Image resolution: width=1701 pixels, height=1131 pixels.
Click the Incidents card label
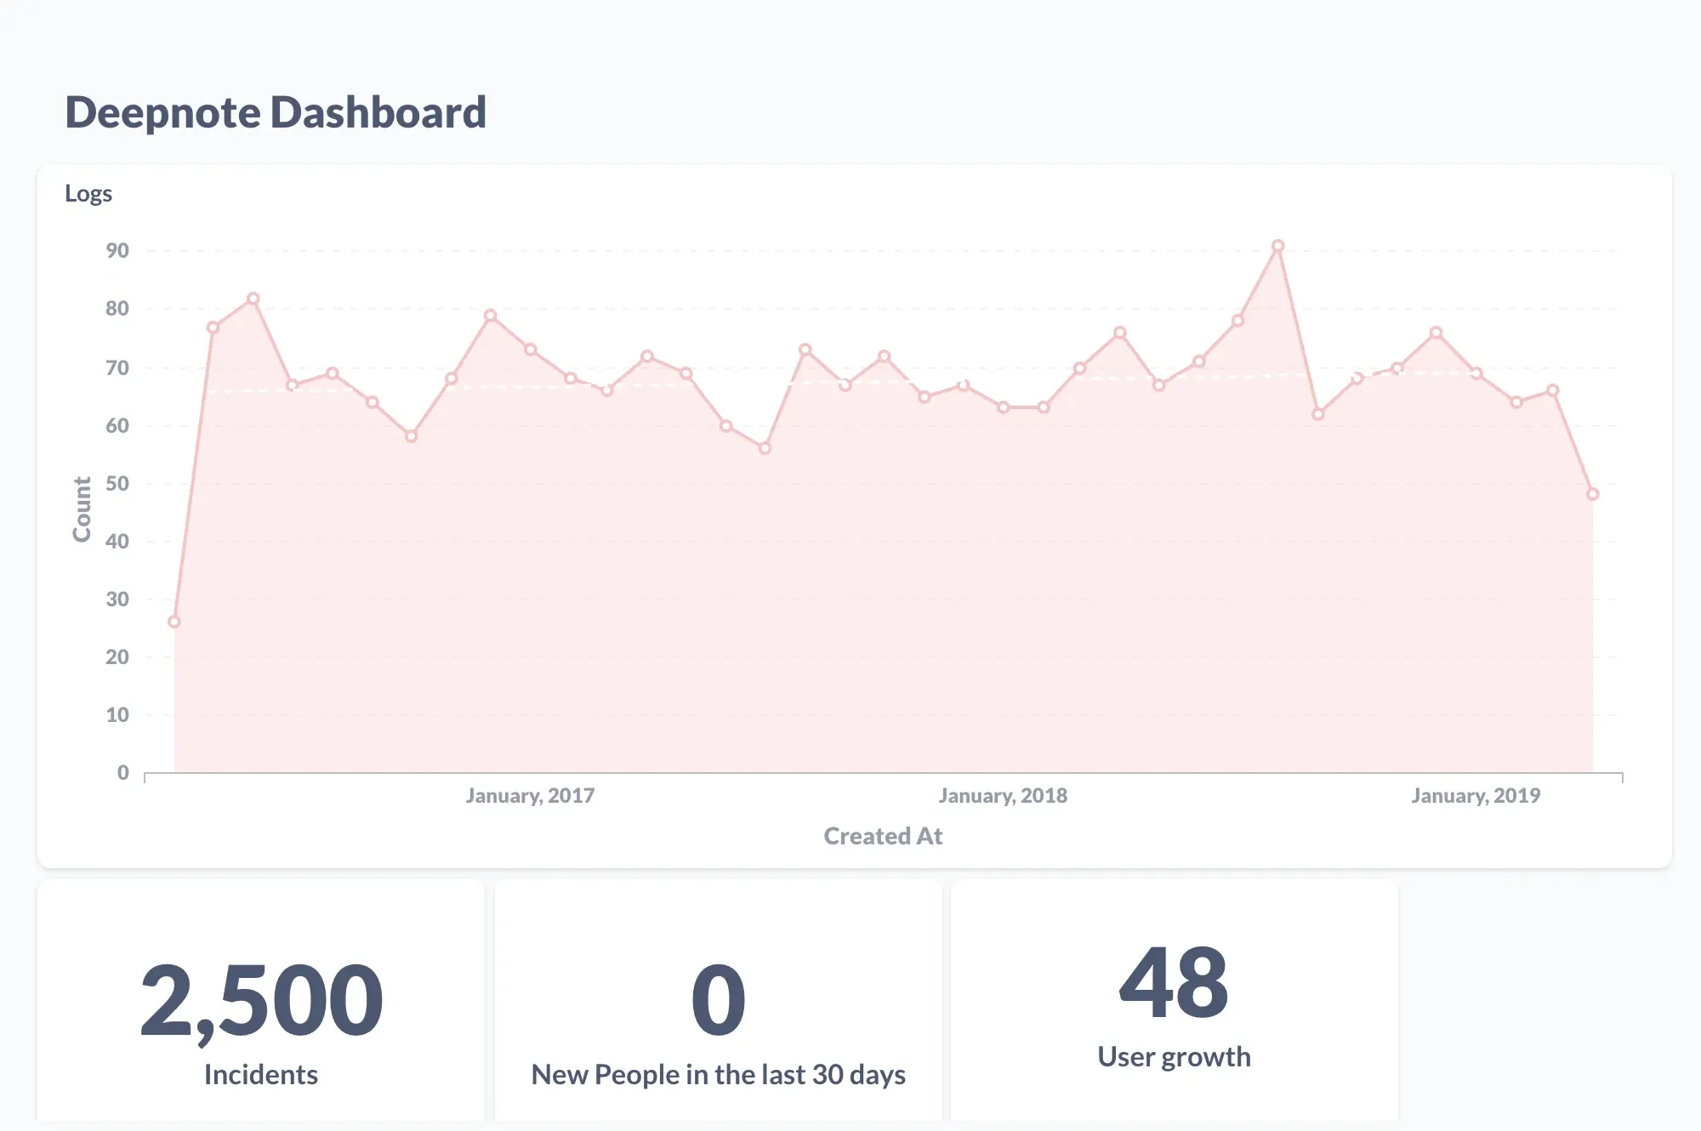tap(261, 1075)
